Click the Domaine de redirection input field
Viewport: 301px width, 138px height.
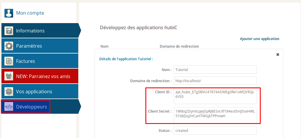pyautogui.click(x=215, y=81)
